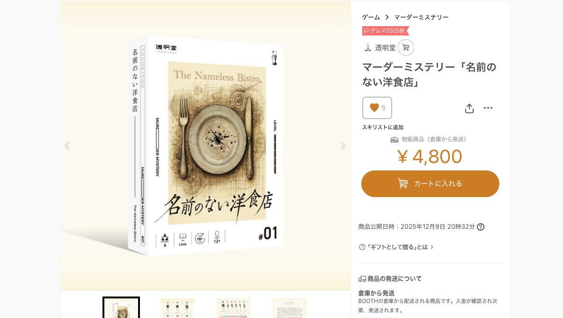Expand the 「ギフトとして贈る」とは section via its chevron
Viewport: 563px width, 318px height.
coord(432,247)
